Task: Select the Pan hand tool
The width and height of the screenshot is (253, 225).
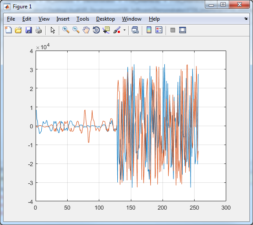Action: 86,30
